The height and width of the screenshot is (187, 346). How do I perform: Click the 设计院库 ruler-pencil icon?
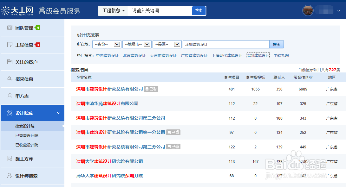[x=10, y=113]
